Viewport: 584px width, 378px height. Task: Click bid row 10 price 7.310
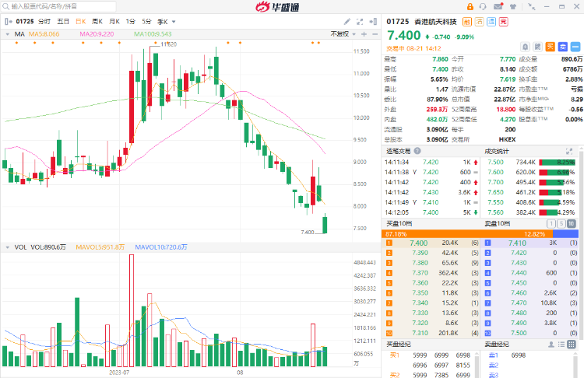pyautogui.click(x=420, y=334)
